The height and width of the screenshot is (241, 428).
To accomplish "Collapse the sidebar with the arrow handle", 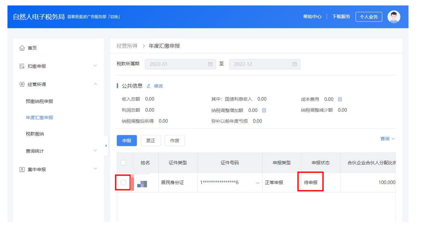I will point(106,146).
